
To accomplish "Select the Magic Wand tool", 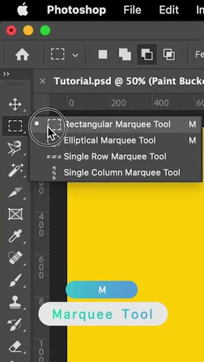I will (15, 170).
